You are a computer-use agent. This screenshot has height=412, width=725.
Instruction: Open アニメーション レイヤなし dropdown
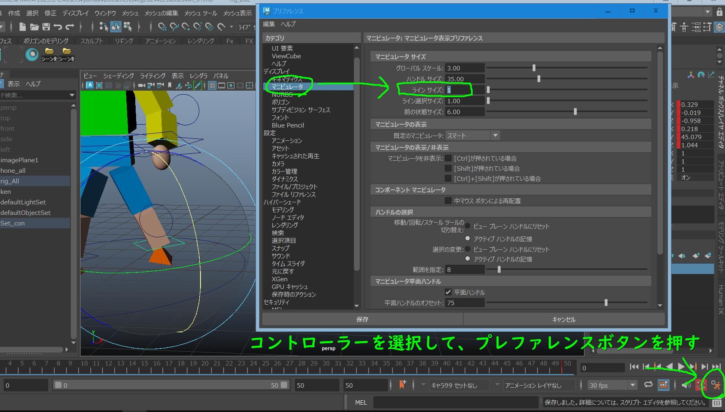(539, 385)
